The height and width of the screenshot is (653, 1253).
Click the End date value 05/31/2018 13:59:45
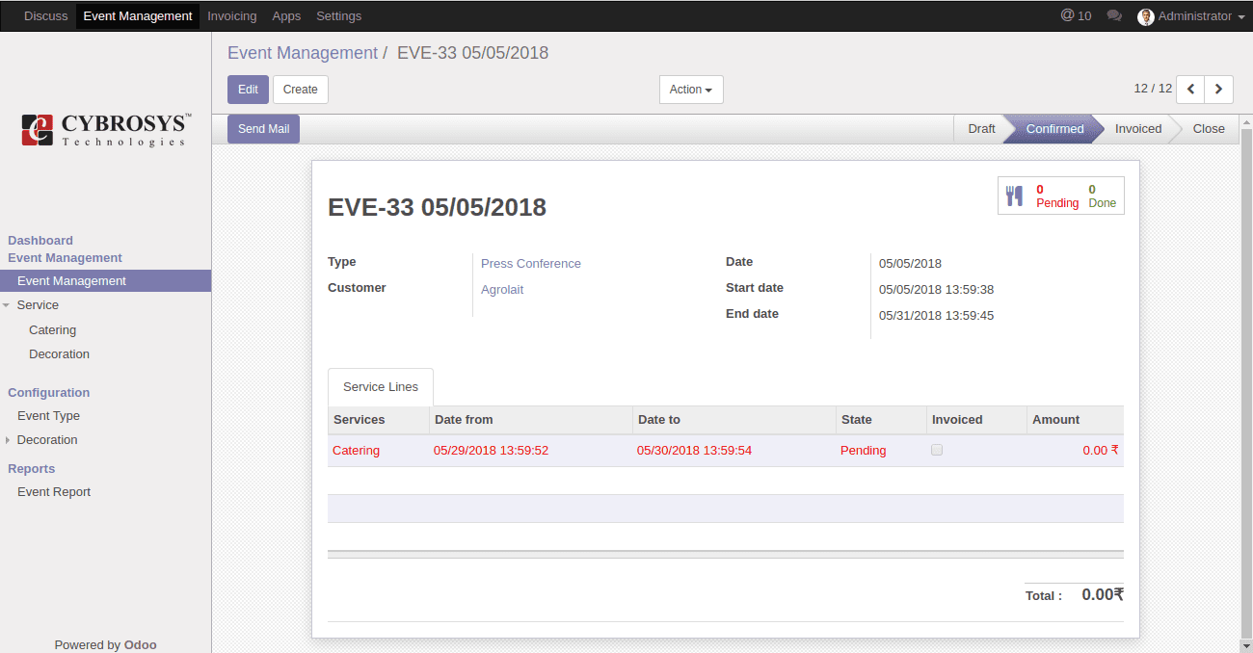pos(936,316)
